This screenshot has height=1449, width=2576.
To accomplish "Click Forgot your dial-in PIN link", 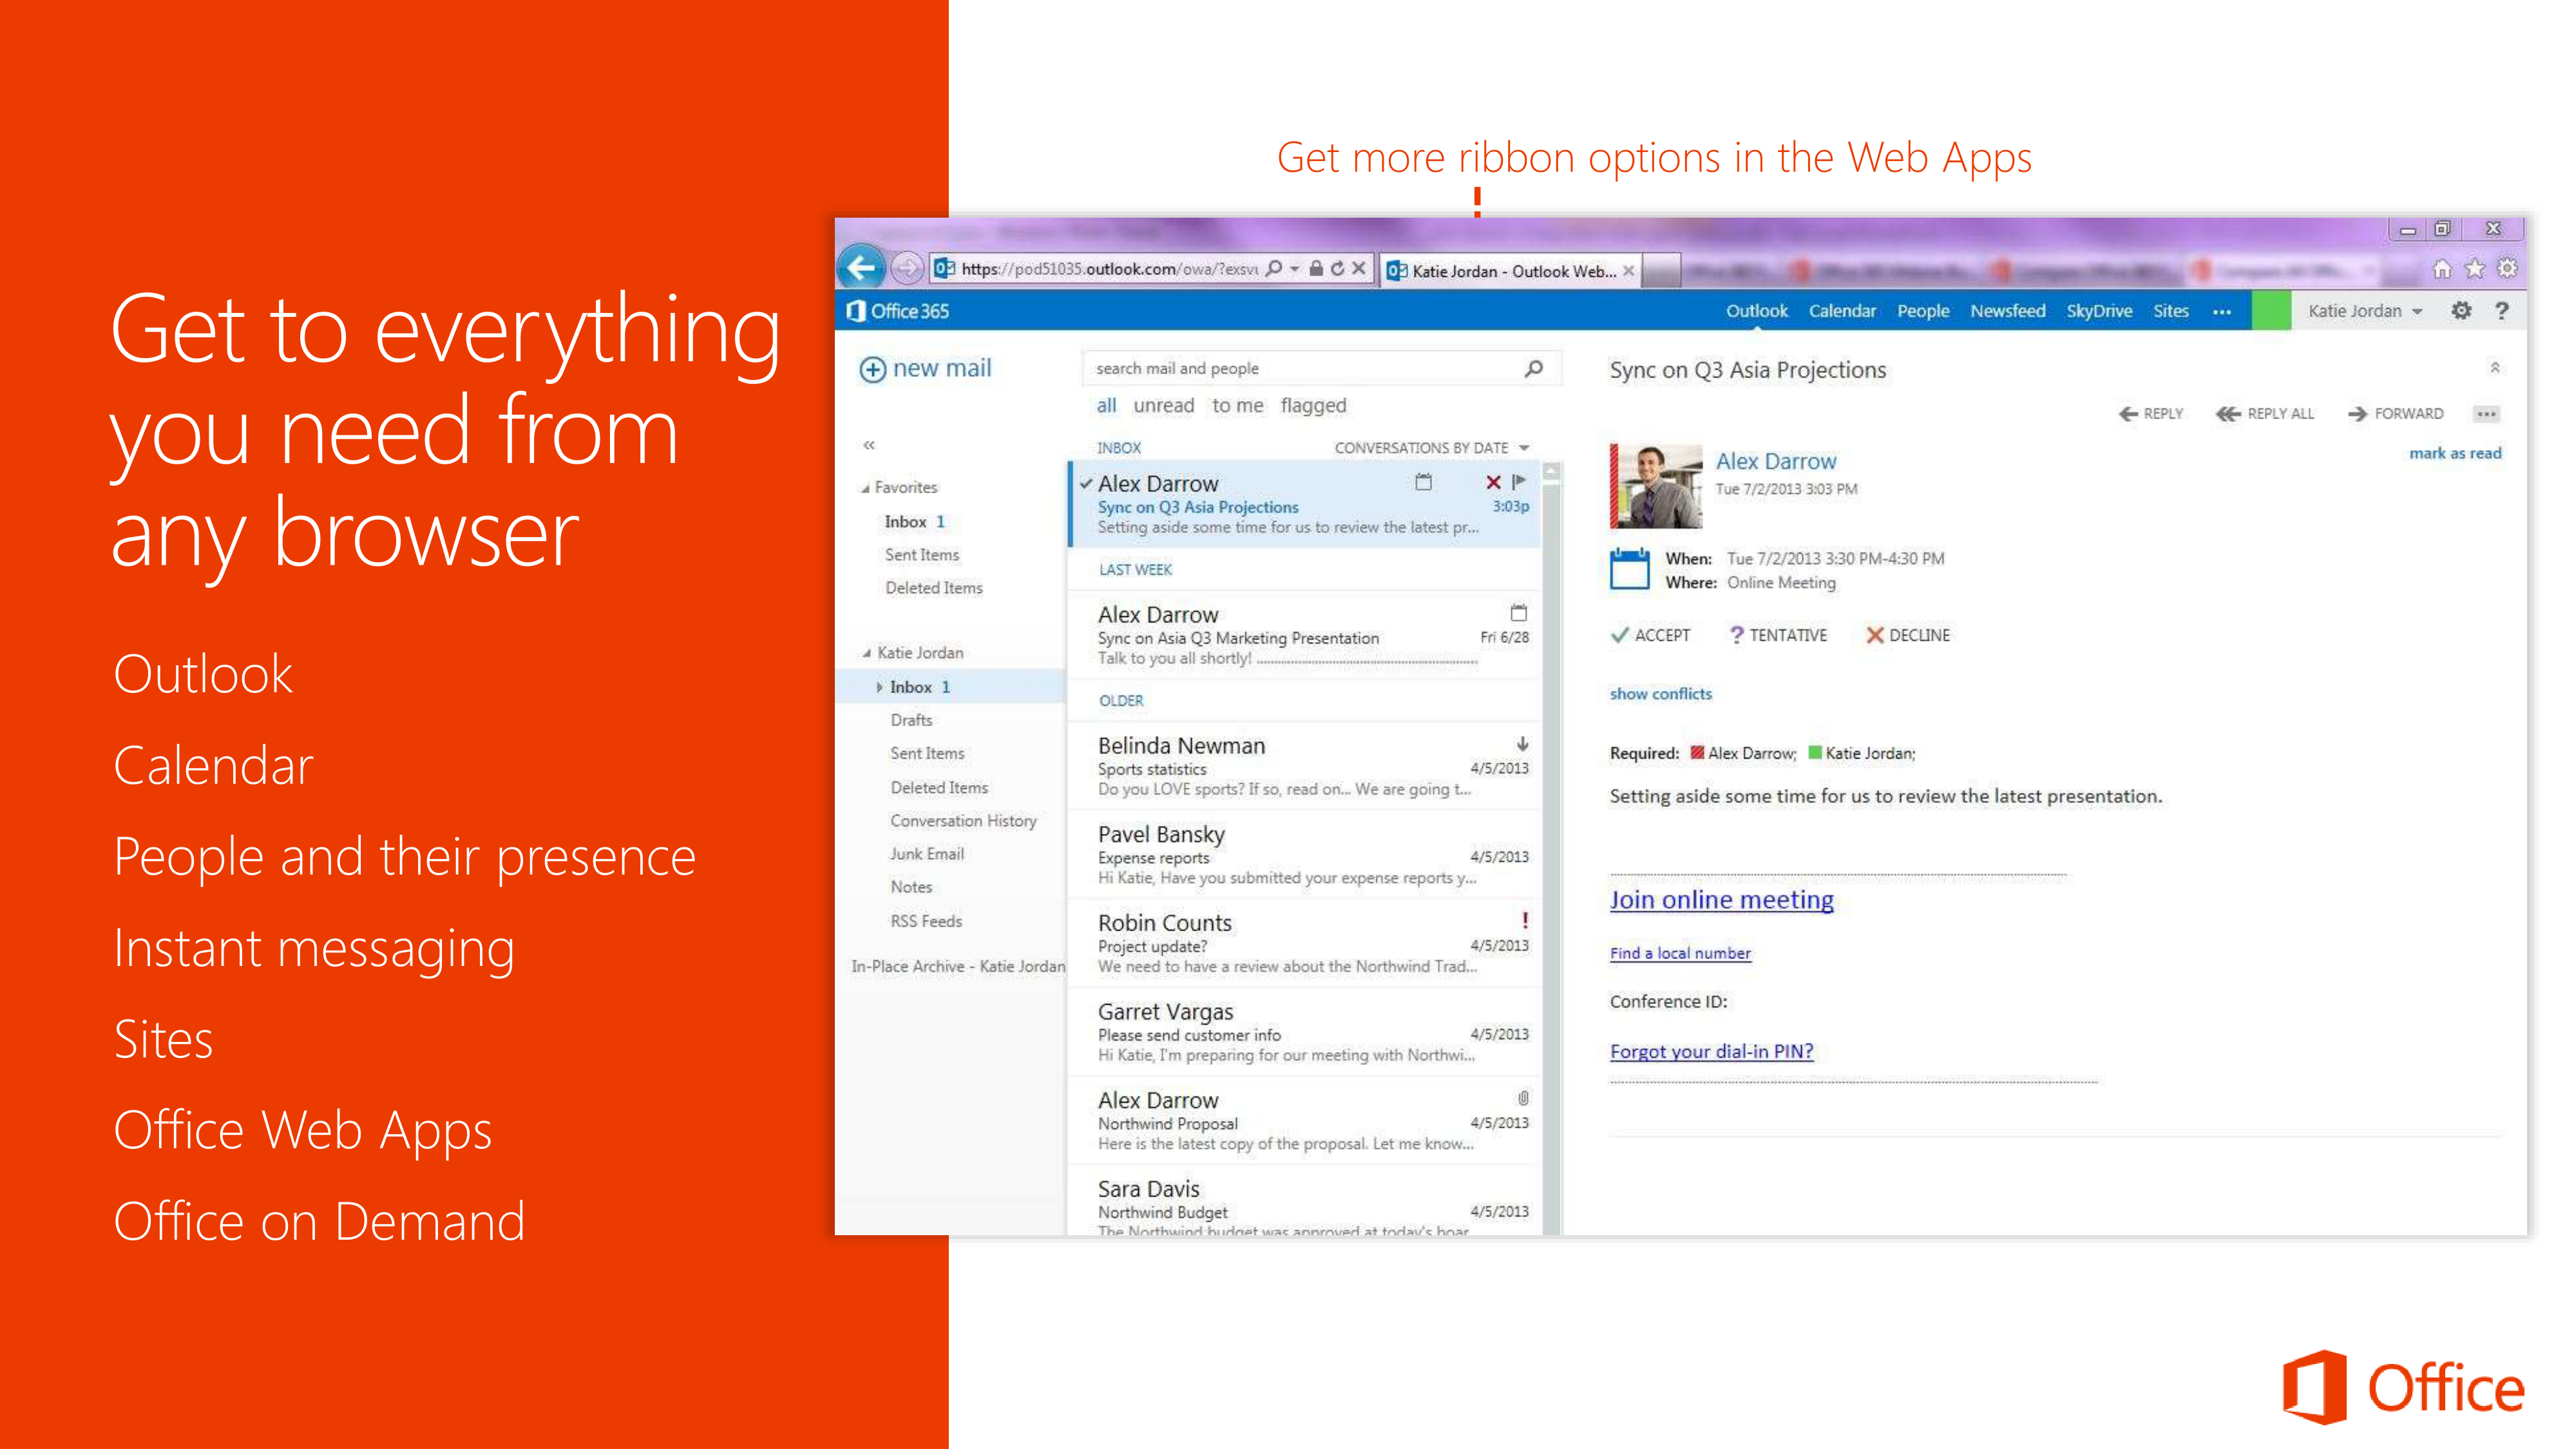I will (1711, 1051).
